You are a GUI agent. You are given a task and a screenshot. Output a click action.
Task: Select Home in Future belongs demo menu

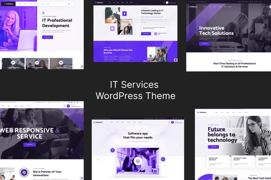(217, 112)
